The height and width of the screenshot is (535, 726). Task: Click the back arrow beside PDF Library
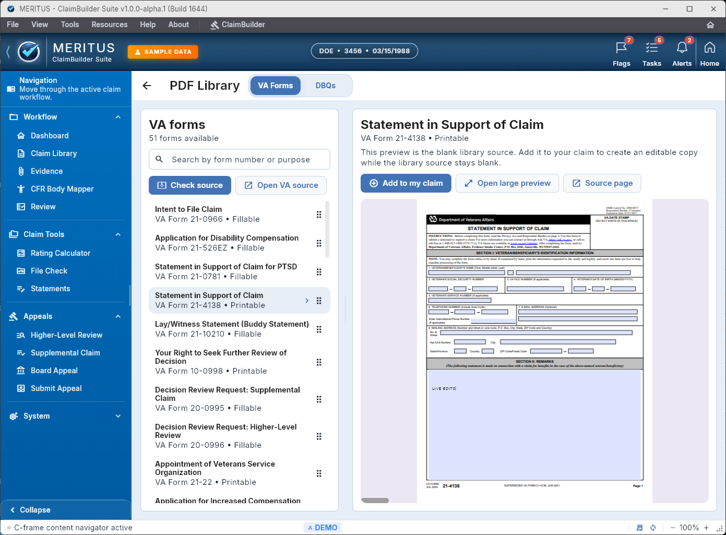tap(147, 86)
